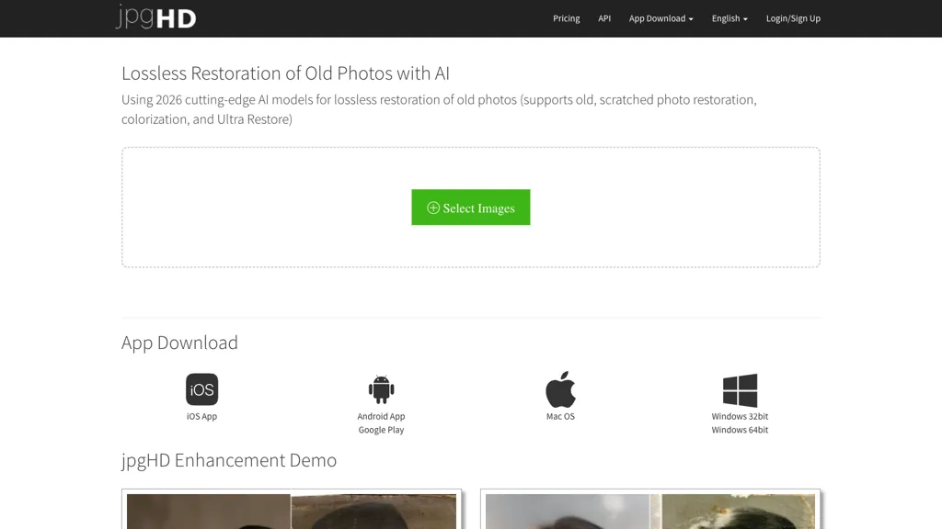The width and height of the screenshot is (942, 529).
Task: Click the Windows logo icon
Action: coord(740,388)
